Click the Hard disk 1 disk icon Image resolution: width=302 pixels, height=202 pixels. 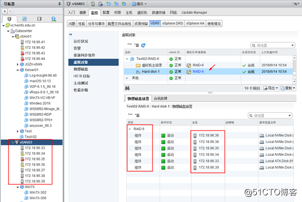[x=138, y=72]
